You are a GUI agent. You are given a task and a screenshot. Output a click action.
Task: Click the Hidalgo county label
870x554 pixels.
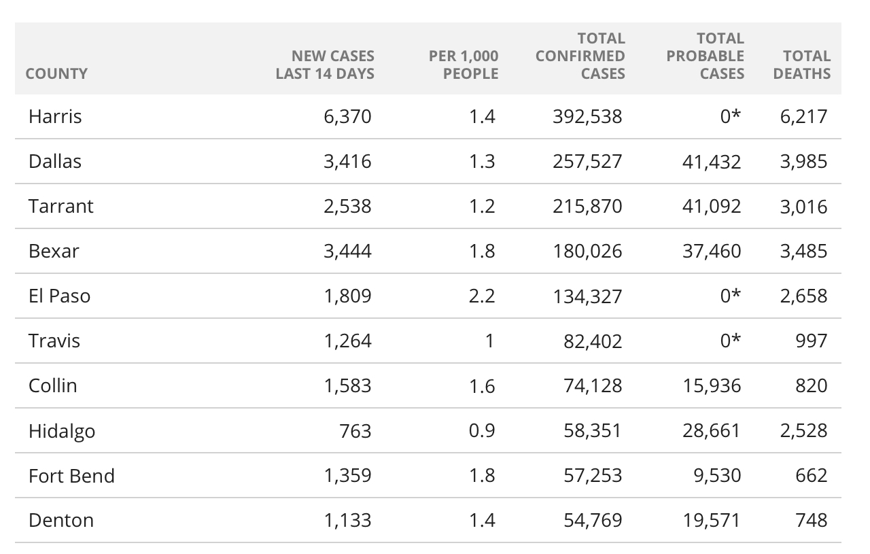pos(62,431)
